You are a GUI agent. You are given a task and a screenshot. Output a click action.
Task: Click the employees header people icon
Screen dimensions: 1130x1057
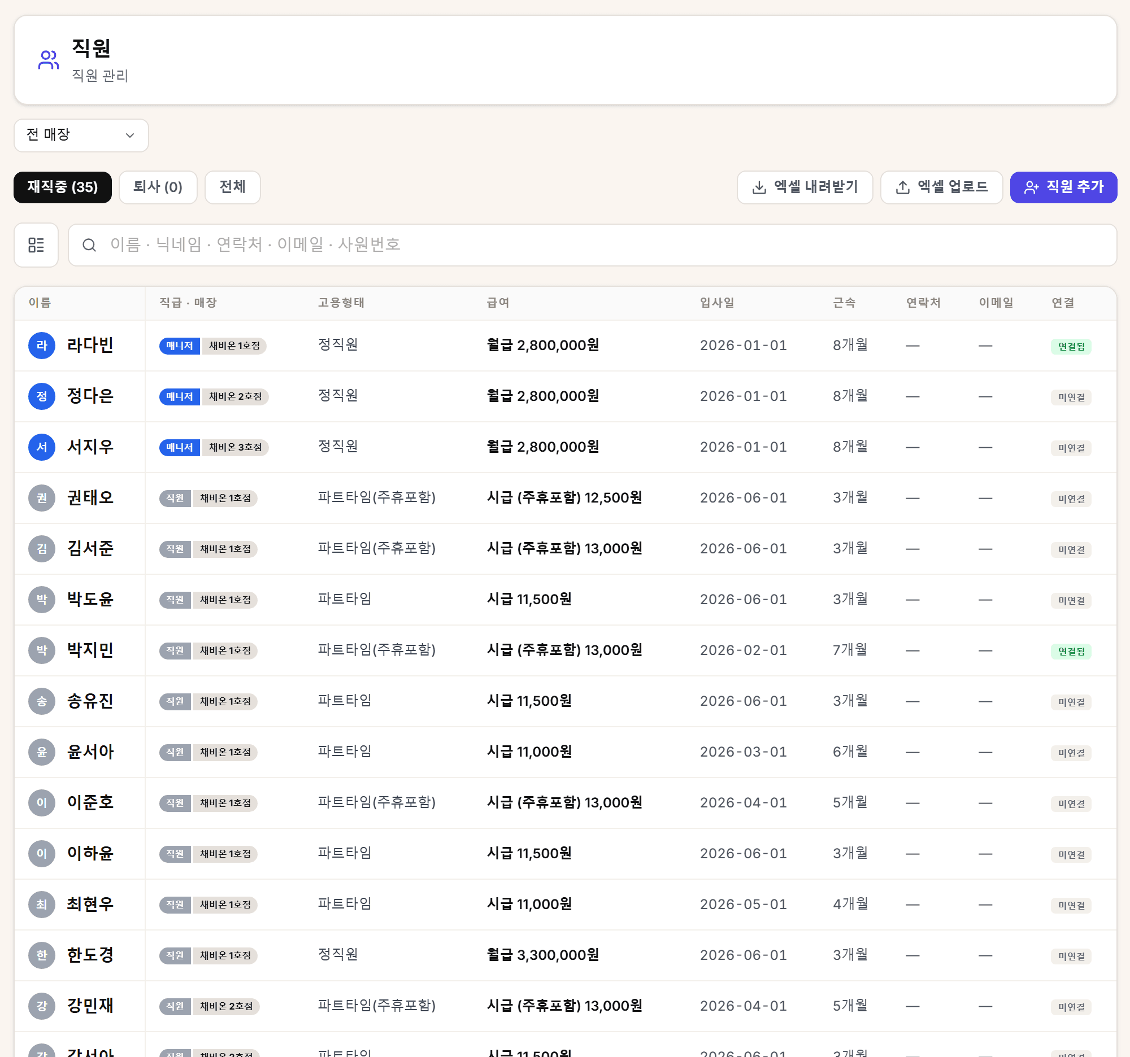(x=49, y=60)
